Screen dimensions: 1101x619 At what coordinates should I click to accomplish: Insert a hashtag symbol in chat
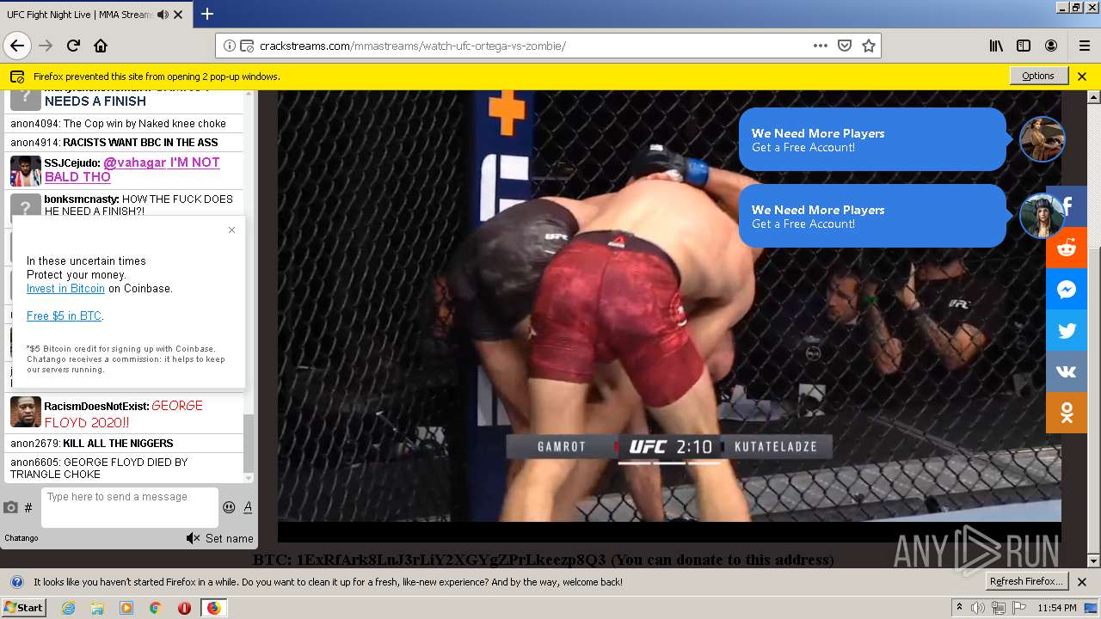pyautogui.click(x=28, y=508)
